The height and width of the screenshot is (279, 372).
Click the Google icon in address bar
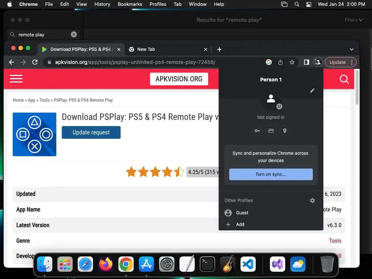(x=268, y=62)
